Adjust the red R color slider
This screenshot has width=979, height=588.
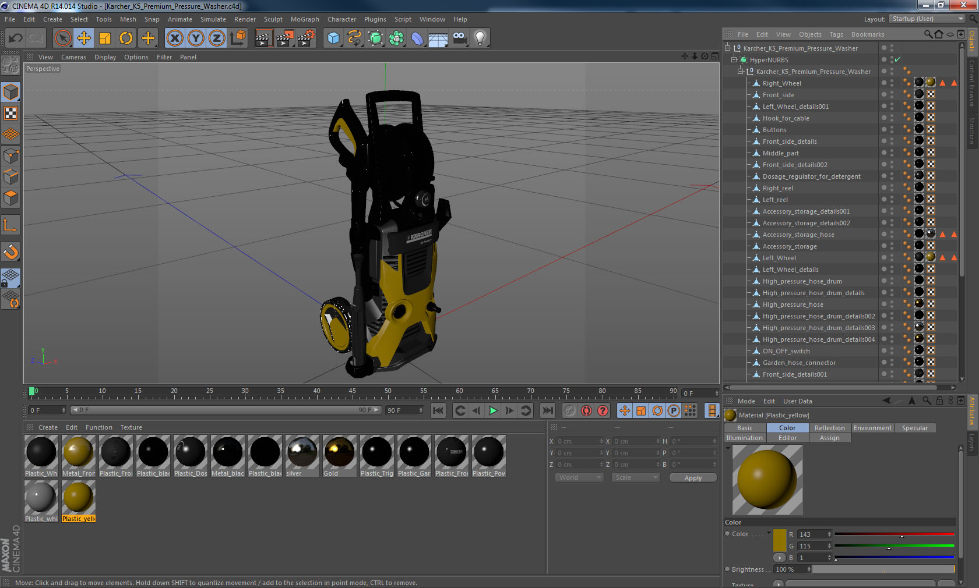tap(895, 534)
